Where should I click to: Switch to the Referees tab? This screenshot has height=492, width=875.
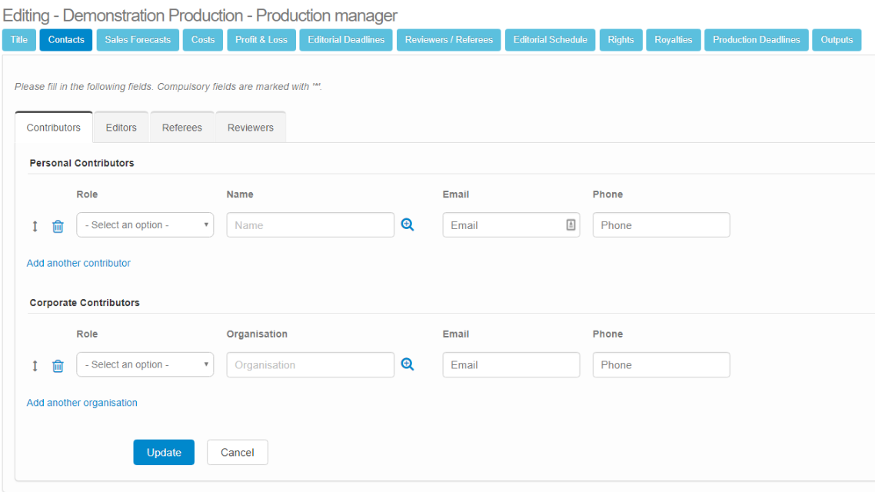coord(182,128)
